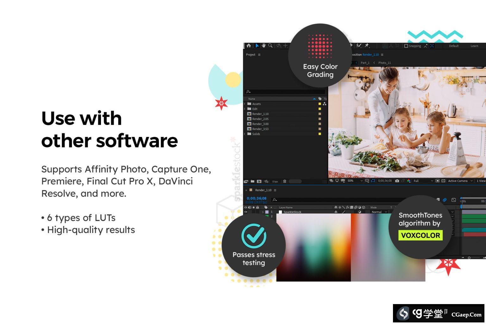
Task: Open the Project panel menu
Action: (x=259, y=55)
